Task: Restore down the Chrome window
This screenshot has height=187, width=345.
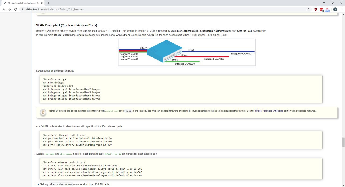Action: (333, 3)
